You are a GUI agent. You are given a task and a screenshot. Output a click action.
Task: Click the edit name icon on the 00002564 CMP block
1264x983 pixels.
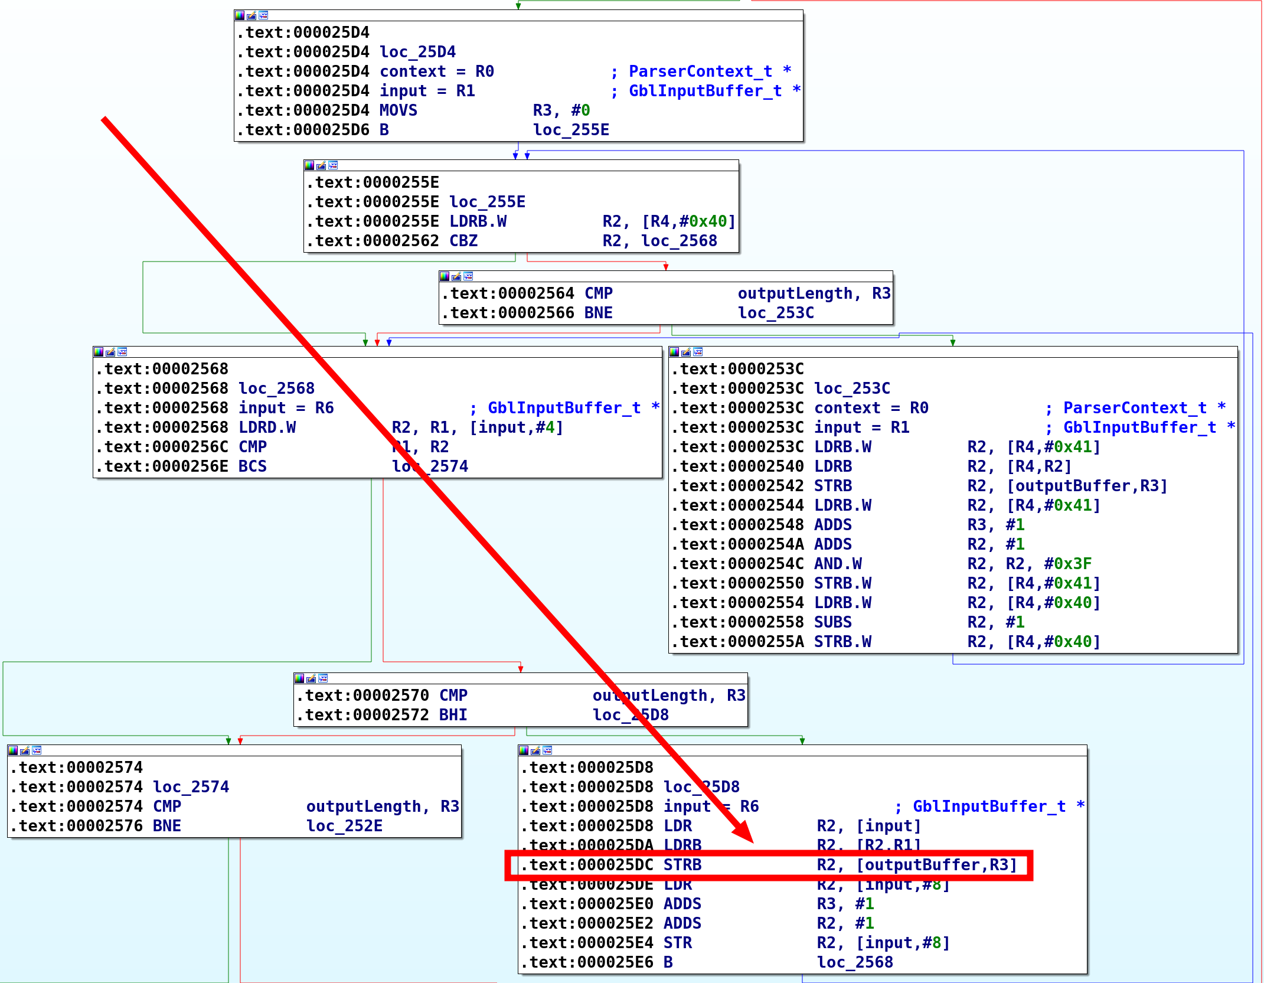click(x=456, y=276)
